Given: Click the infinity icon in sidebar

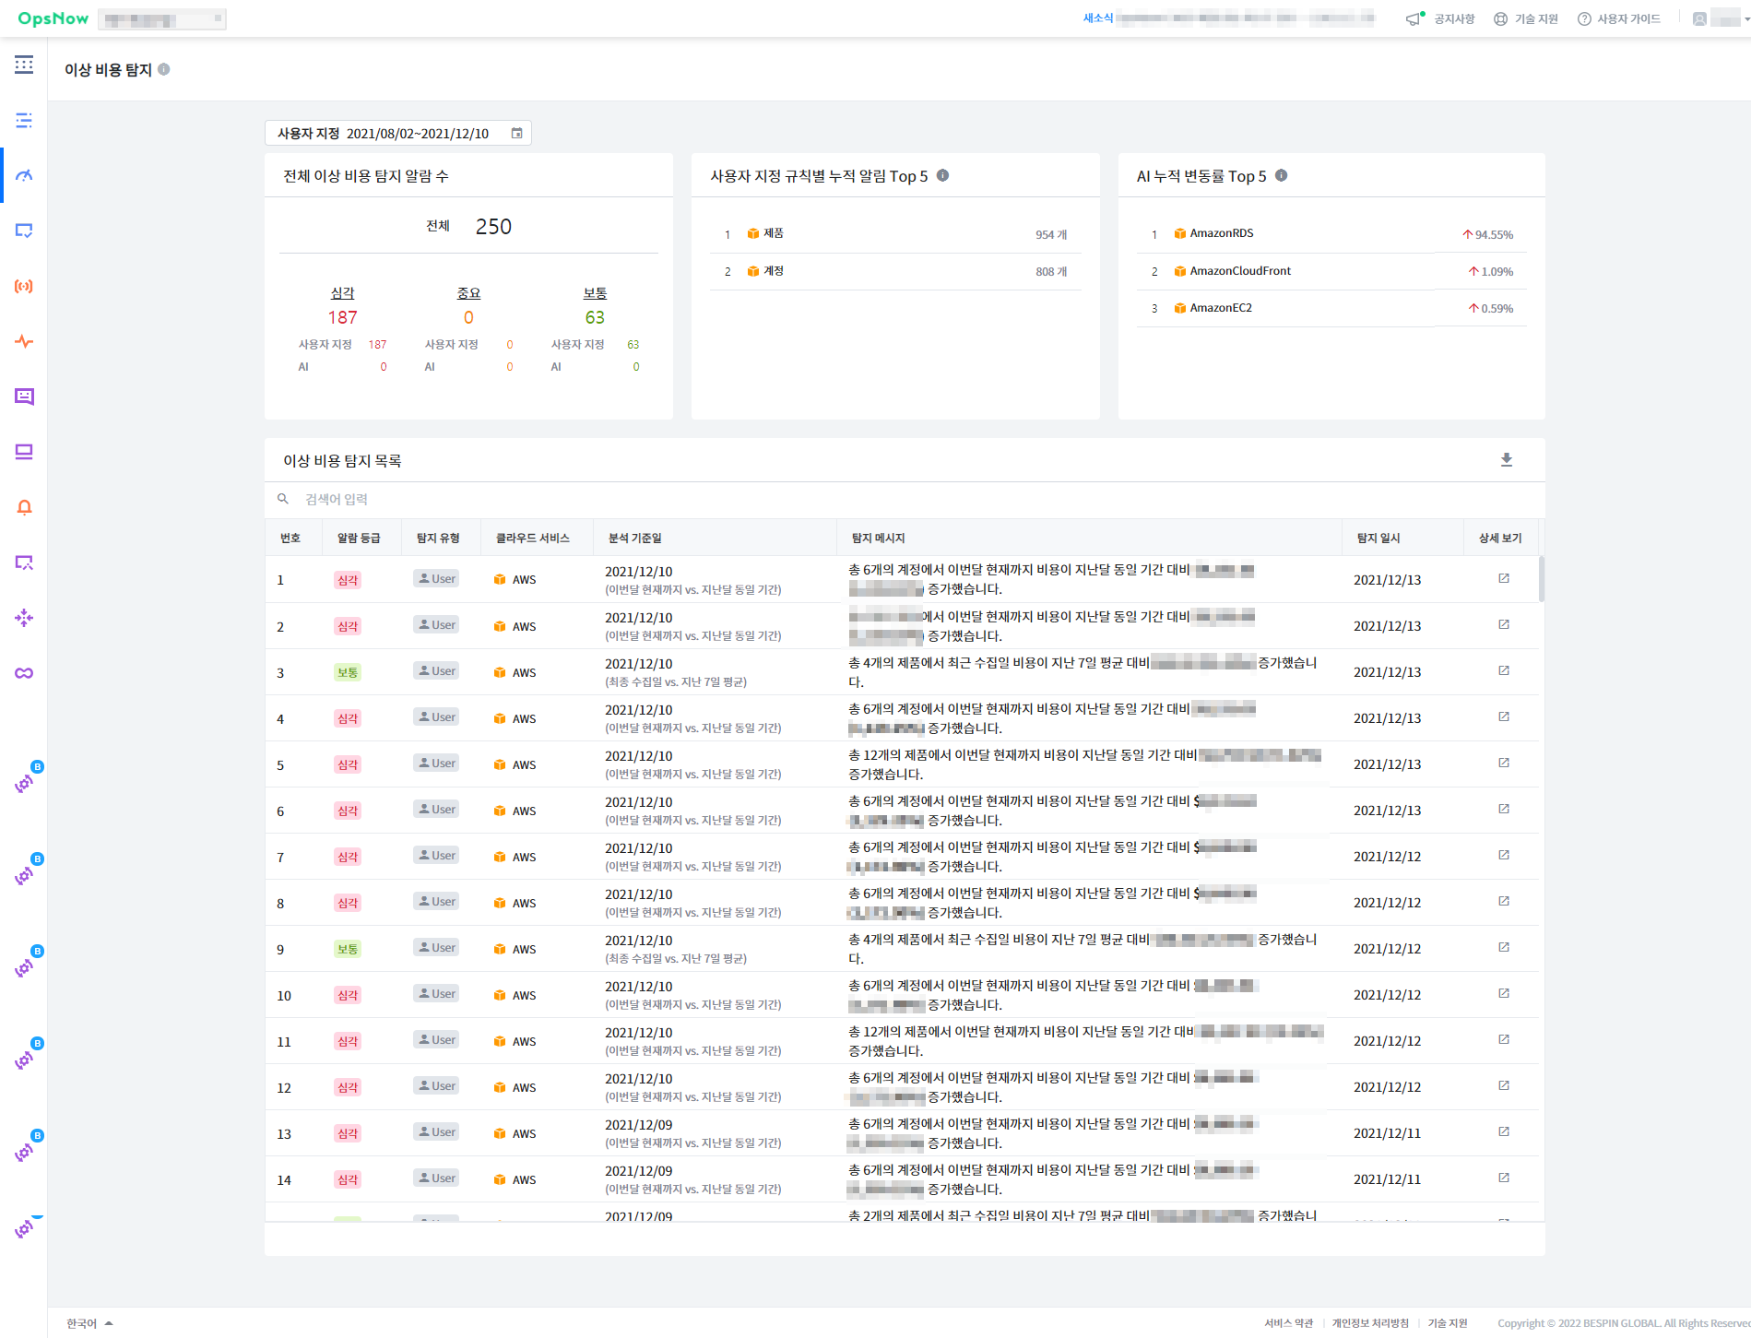Looking at the screenshot, I should coord(24,673).
